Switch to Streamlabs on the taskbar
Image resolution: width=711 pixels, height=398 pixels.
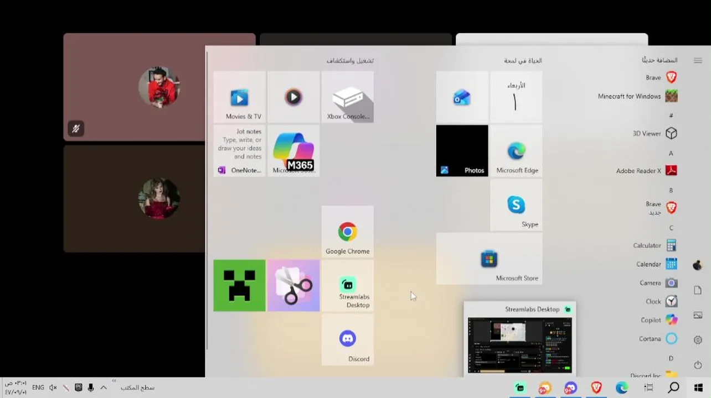(x=519, y=387)
